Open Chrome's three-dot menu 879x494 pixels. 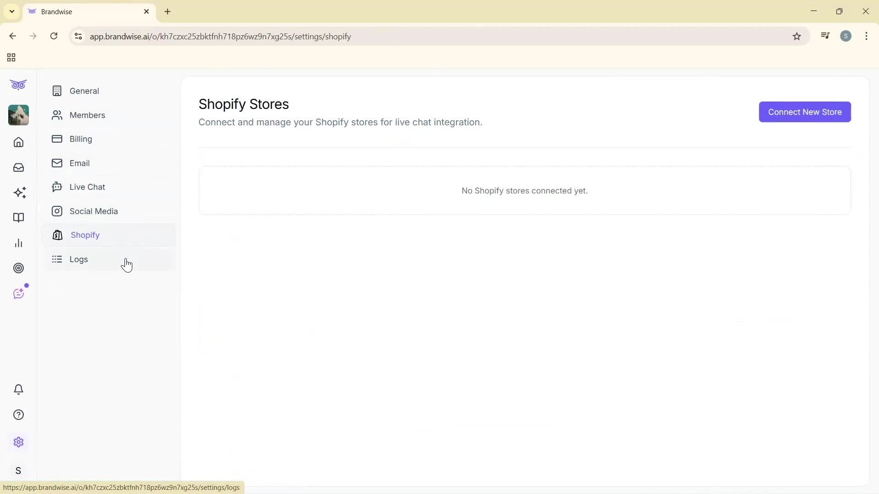coord(867,36)
